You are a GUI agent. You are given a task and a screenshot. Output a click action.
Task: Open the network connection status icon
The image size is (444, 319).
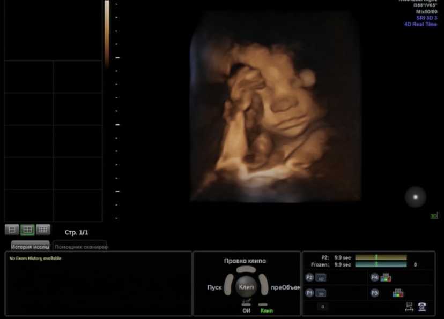(x=409, y=307)
